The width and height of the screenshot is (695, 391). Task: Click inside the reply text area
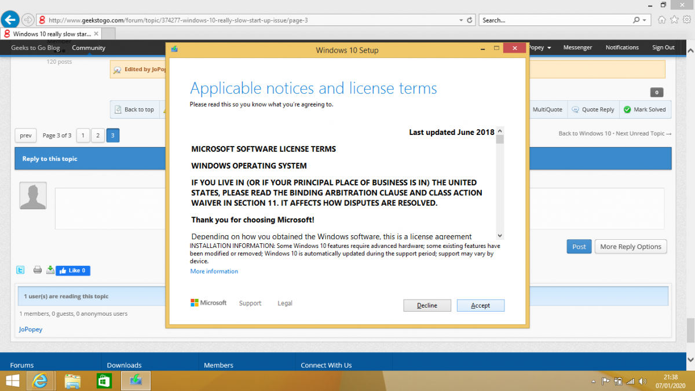pos(110,209)
